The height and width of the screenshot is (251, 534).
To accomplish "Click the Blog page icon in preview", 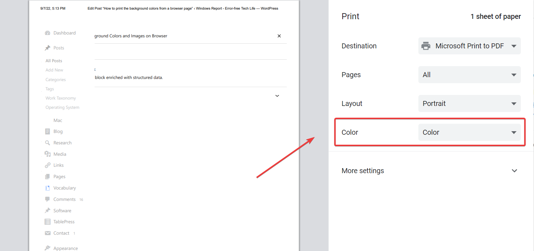I will 48,132.
